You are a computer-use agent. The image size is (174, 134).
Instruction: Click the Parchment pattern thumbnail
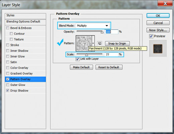click(x=84, y=43)
